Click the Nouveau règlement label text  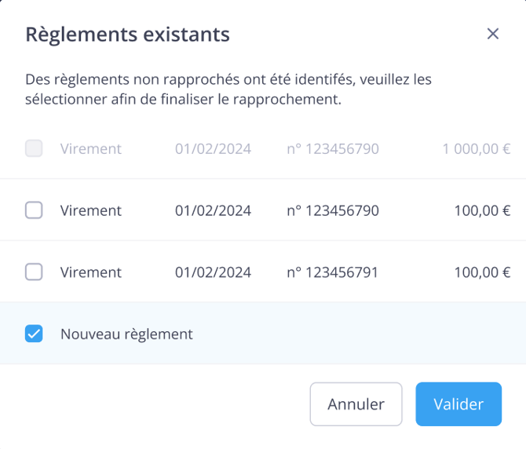[x=126, y=334]
